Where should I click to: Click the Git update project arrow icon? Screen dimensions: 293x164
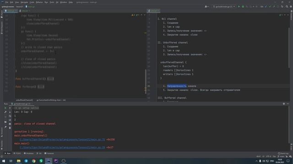266,6
